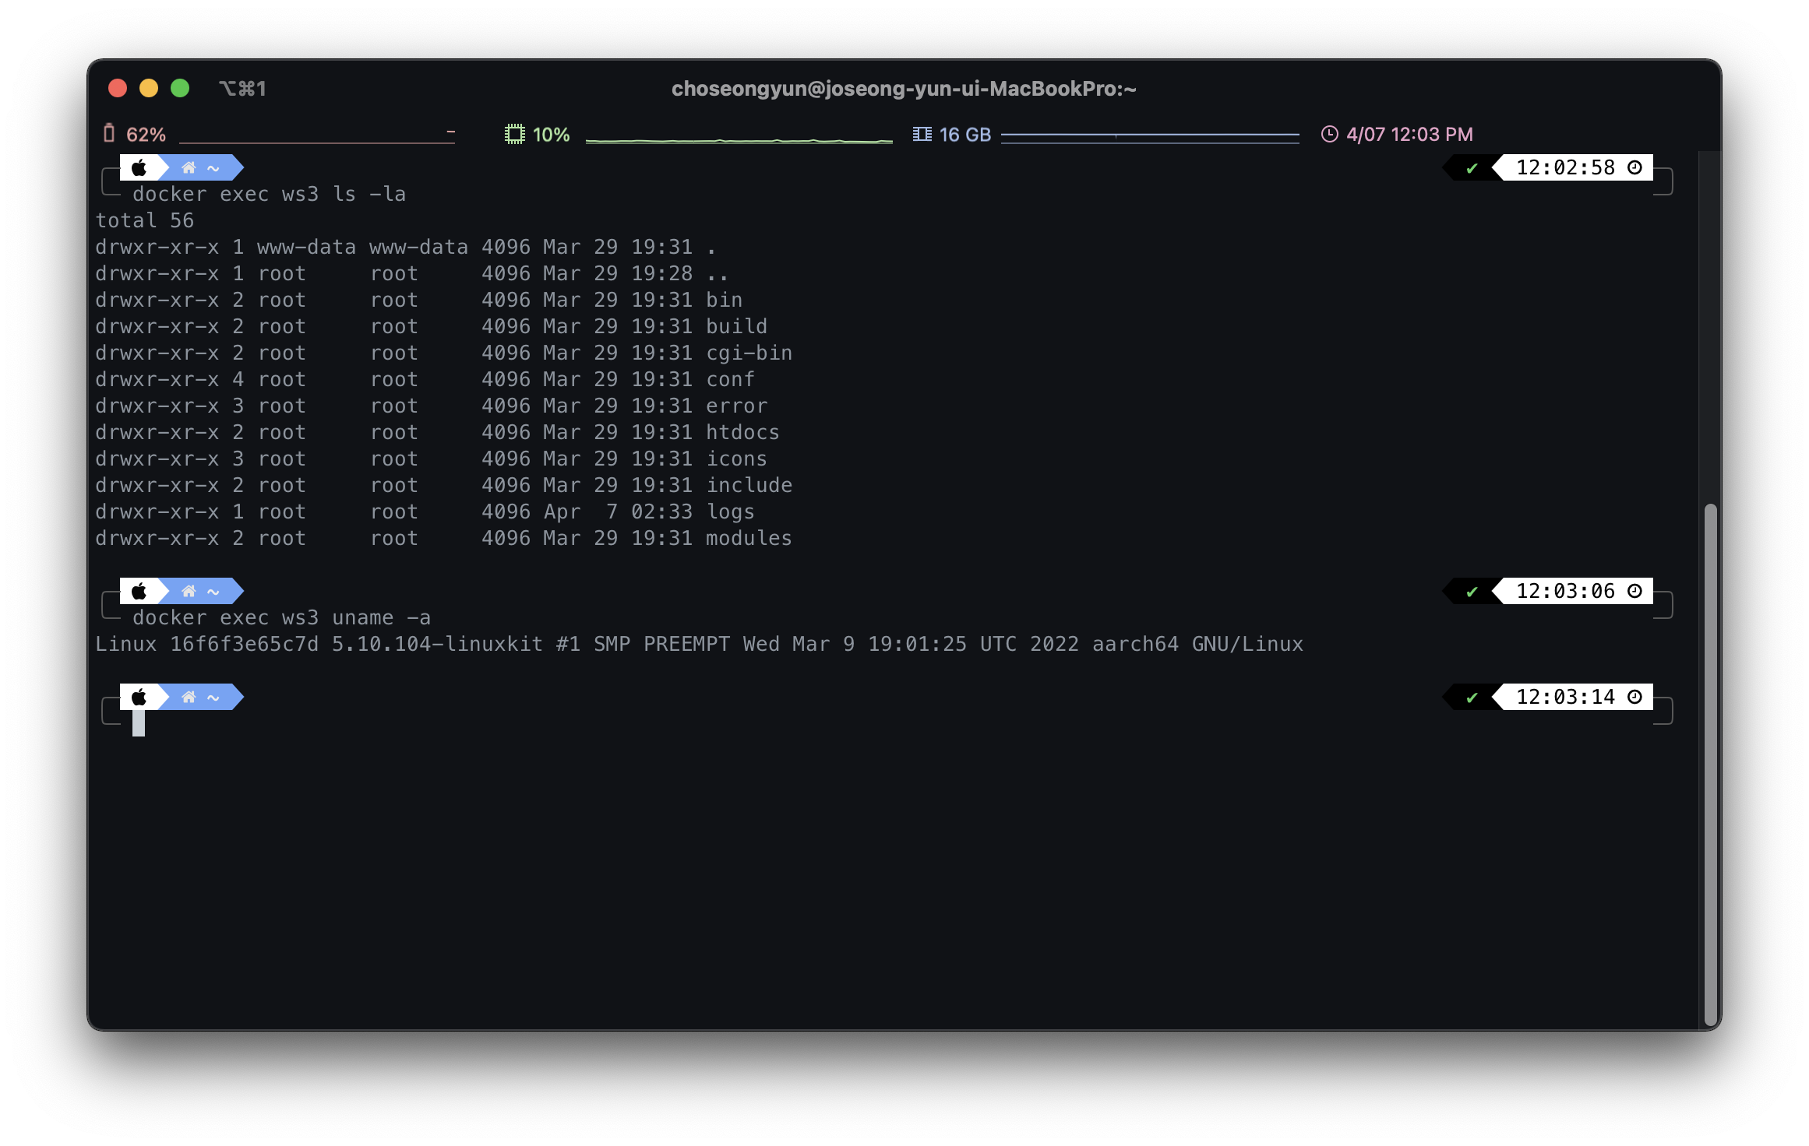Click green checkmark next to 12:02:58
The height and width of the screenshot is (1146, 1809).
tap(1471, 168)
